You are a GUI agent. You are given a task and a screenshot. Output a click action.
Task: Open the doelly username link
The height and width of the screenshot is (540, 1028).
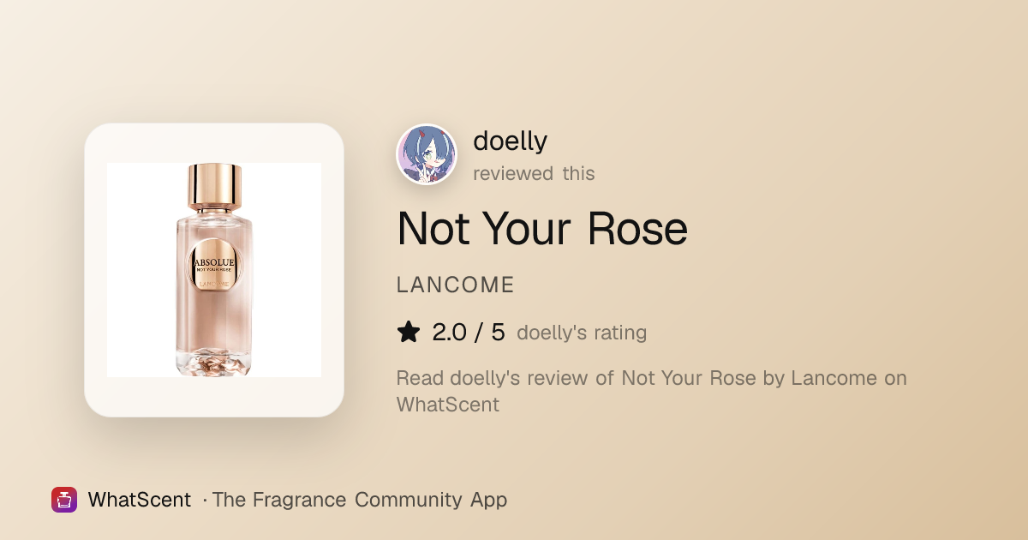coord(511,141)
